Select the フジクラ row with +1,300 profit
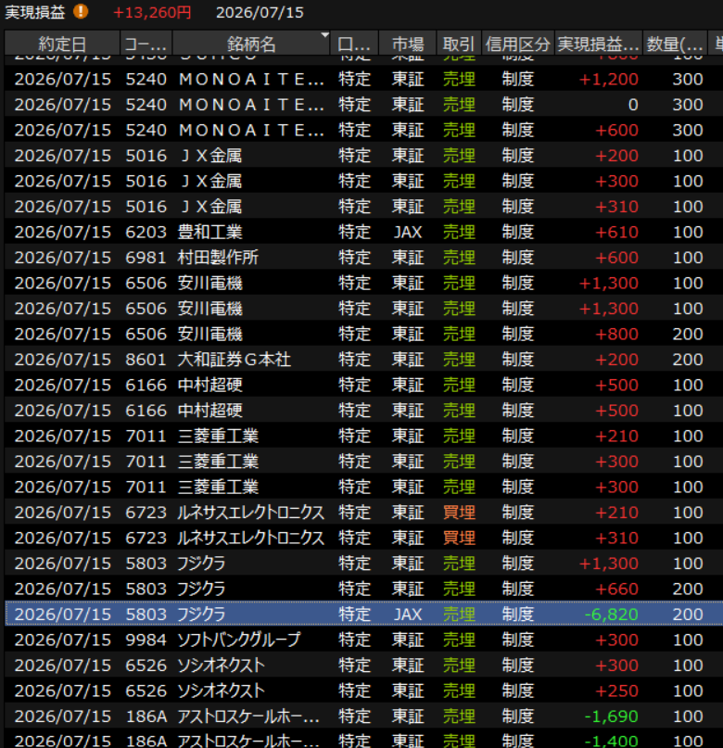Image resolution: width=723 pixels, height=748 pixels. 363,563
